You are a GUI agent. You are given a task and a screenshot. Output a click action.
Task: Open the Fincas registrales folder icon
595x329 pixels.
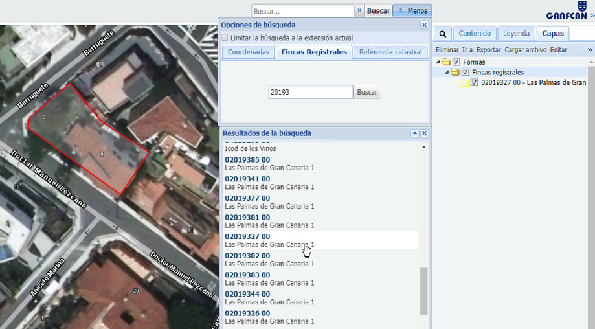[455, 72]
